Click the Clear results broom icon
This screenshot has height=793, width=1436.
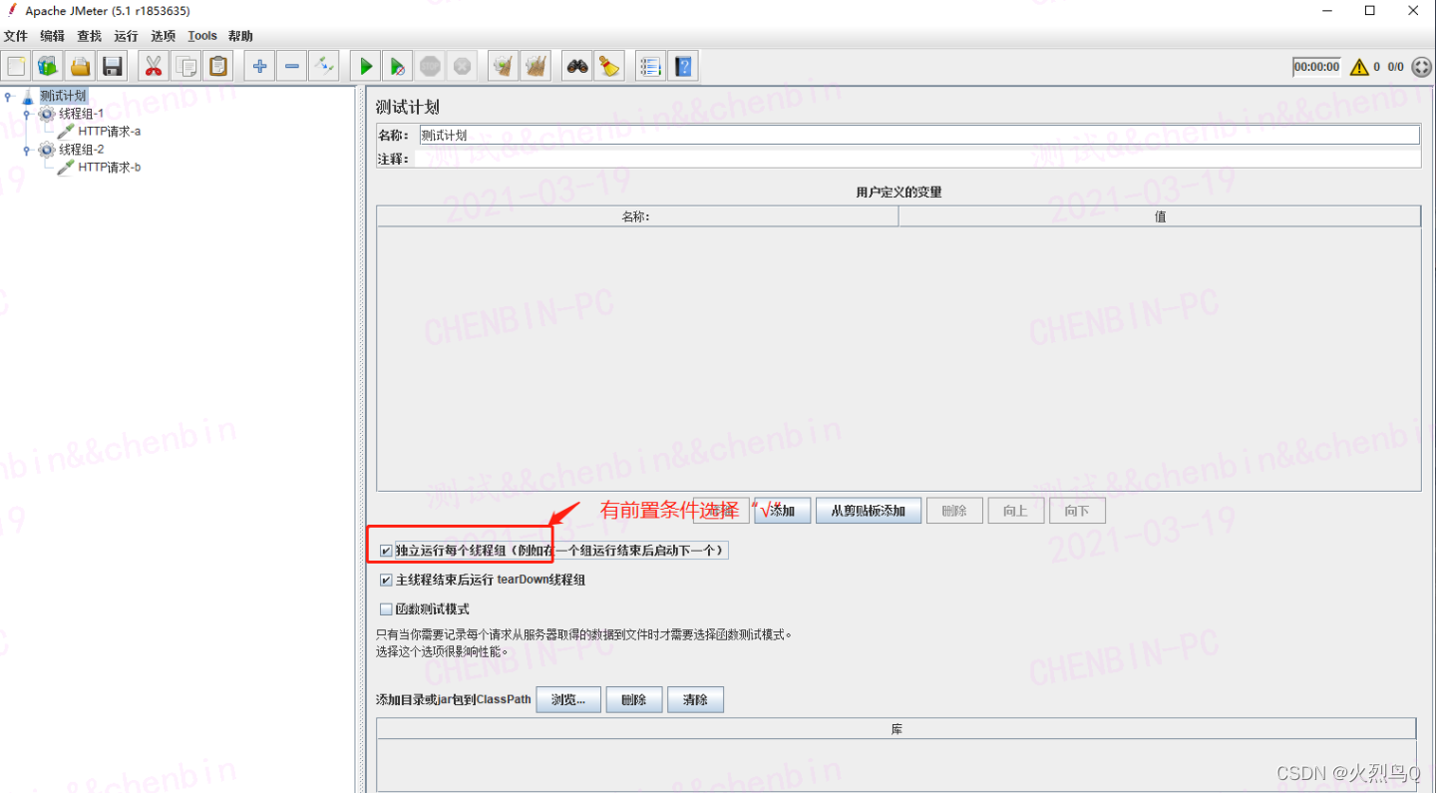pyautogui.click(x=504, y=67)
